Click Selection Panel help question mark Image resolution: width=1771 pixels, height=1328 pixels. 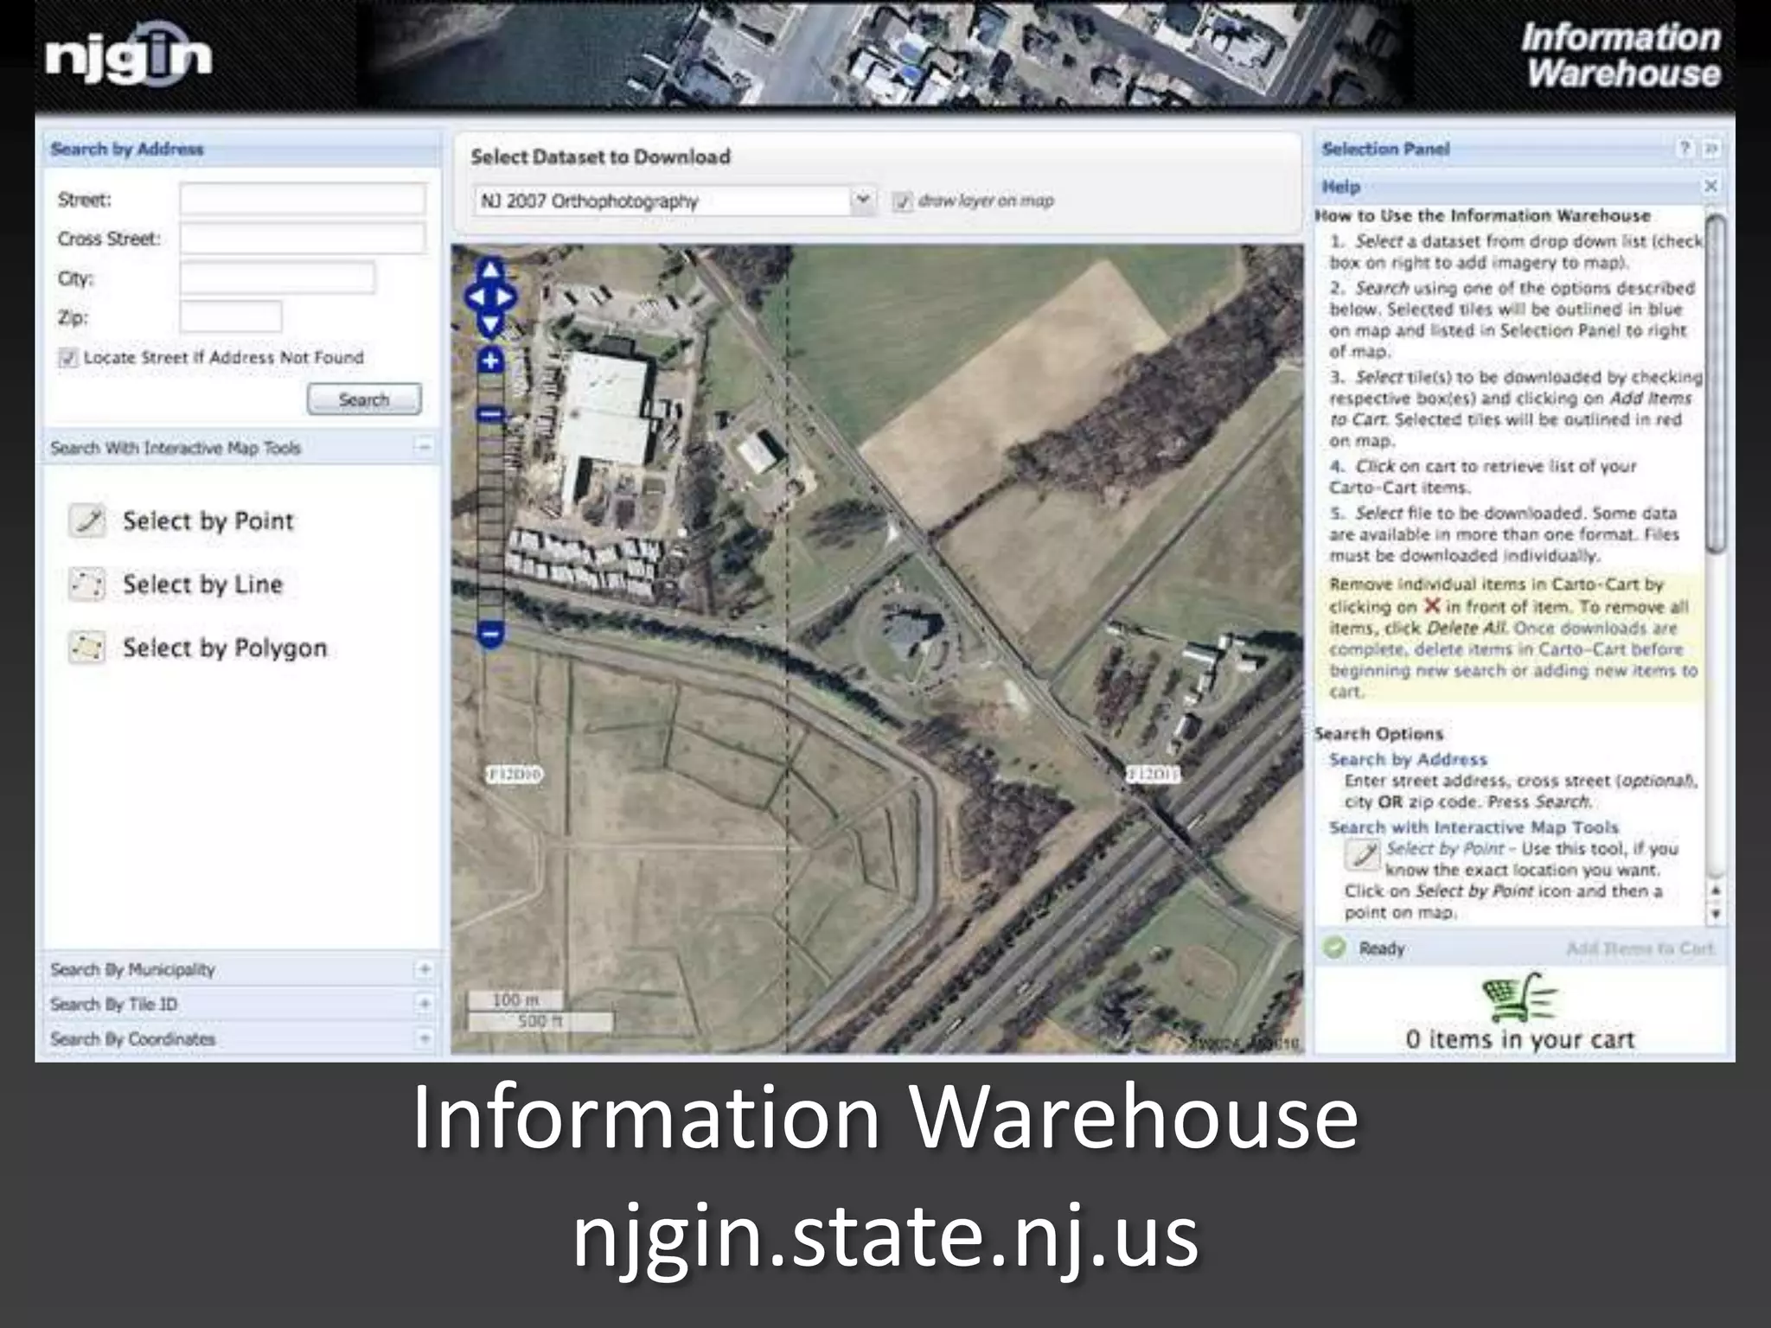click(1685, 149)
